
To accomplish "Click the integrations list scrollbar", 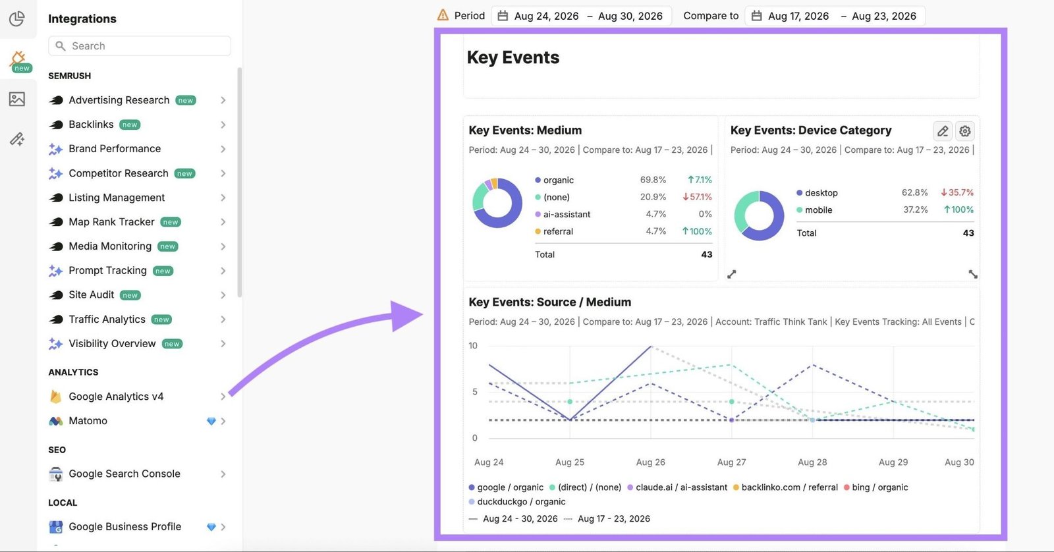I will (x=240, y=182).
